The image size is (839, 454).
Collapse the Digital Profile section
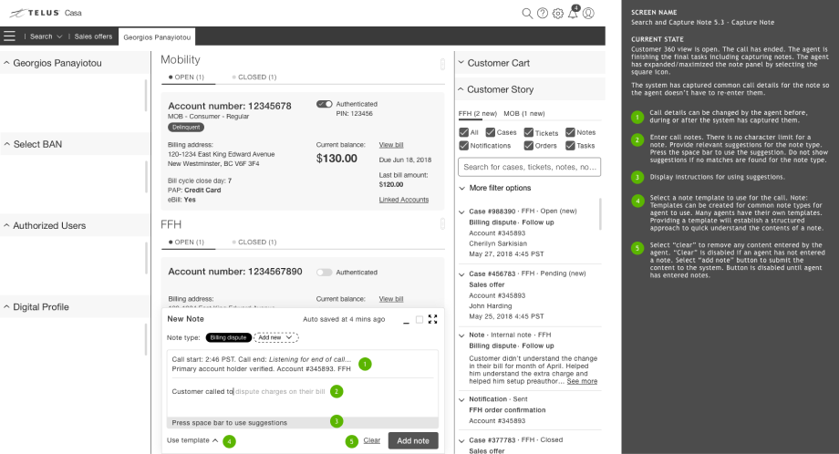tap(6, 306)
